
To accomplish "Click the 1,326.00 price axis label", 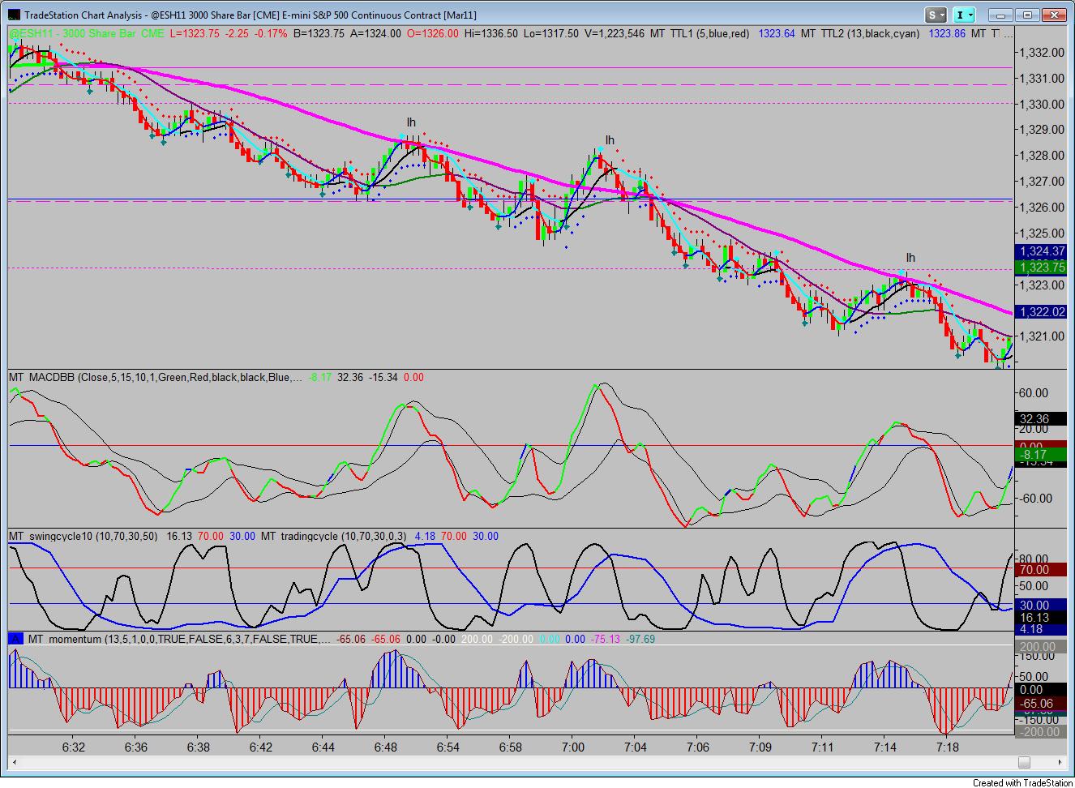I will 1043,208.
